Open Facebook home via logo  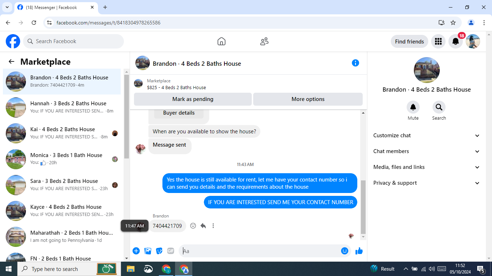coord(13,41)
